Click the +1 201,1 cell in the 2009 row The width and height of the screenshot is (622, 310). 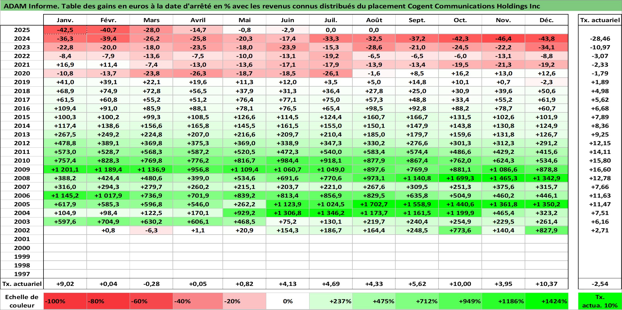65,170
